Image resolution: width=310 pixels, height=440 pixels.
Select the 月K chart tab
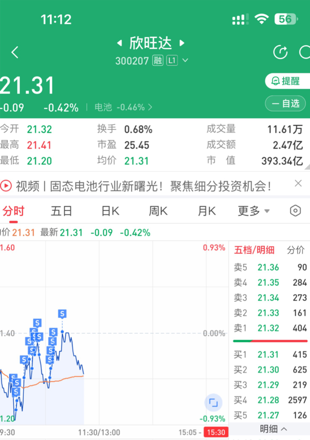click(x=207, y=211)
